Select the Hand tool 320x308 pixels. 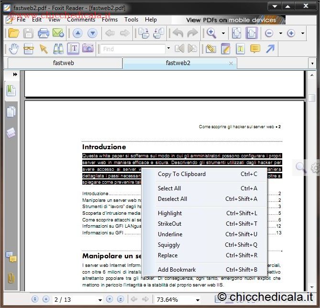13,48
